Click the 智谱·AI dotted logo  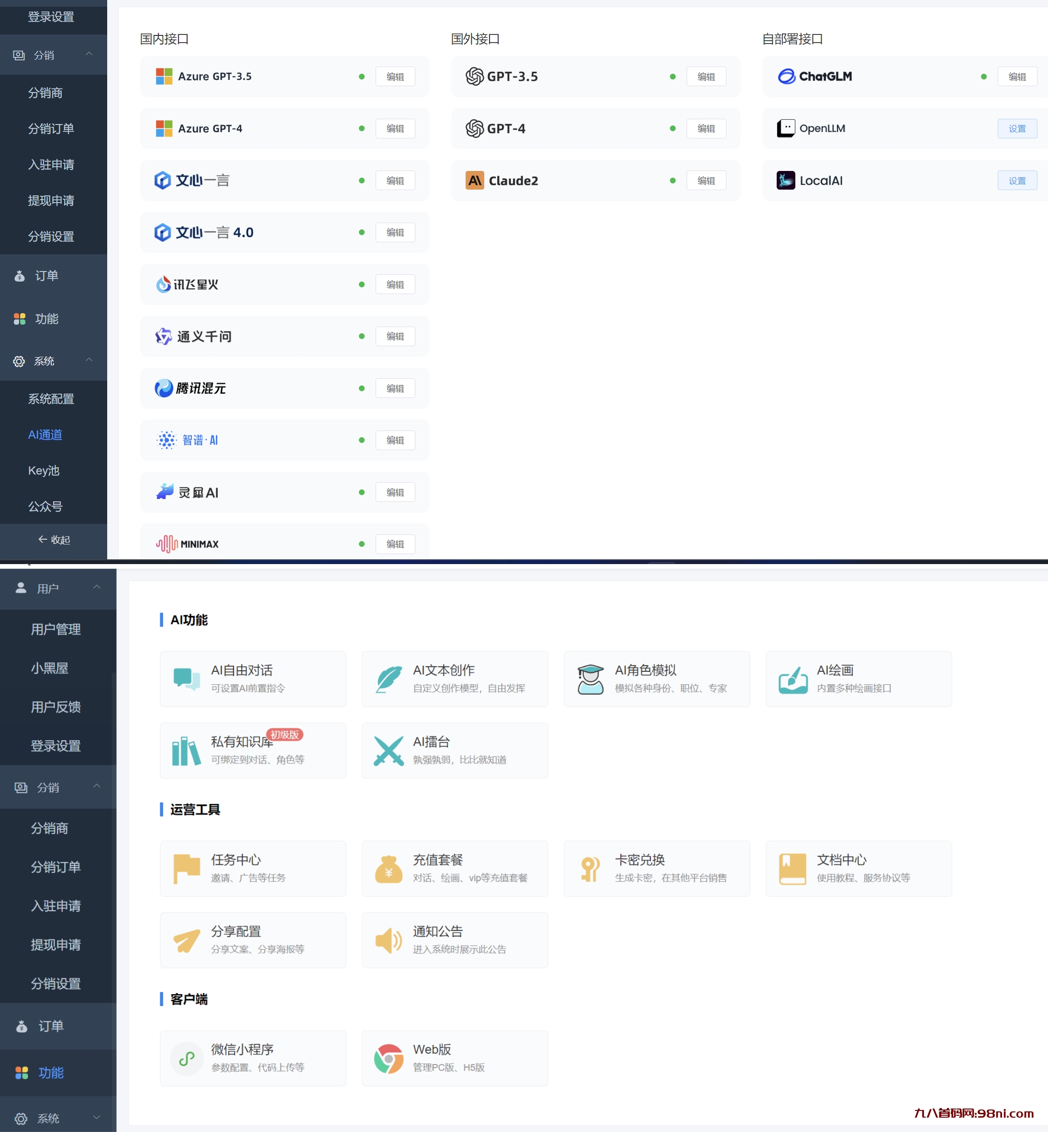(x=167, y=441)
